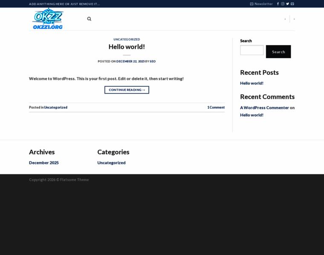The height and width of the screenshot is (255, 324).
Task: Open Hello world! under Recent Posts
Action: 252,83
